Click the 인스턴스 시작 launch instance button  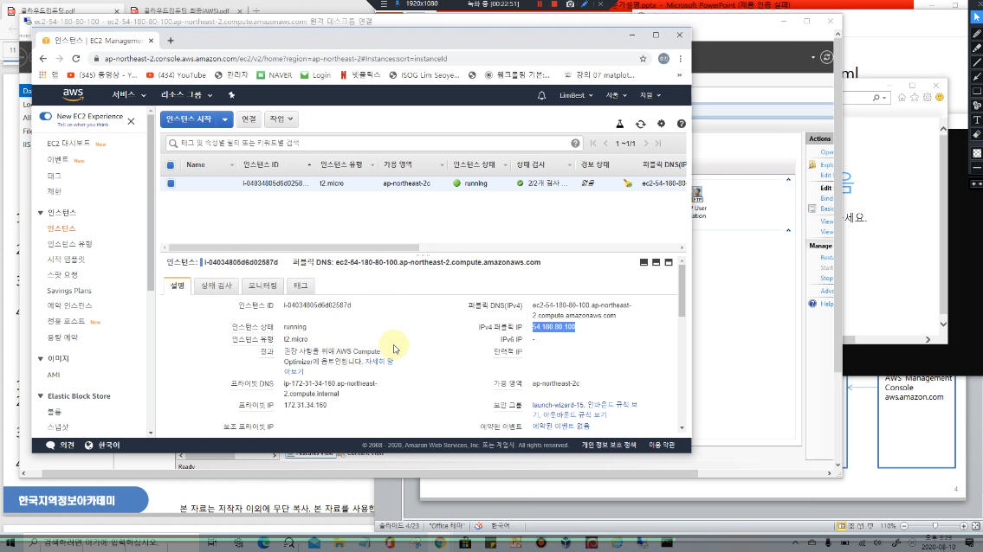(190, 119)
